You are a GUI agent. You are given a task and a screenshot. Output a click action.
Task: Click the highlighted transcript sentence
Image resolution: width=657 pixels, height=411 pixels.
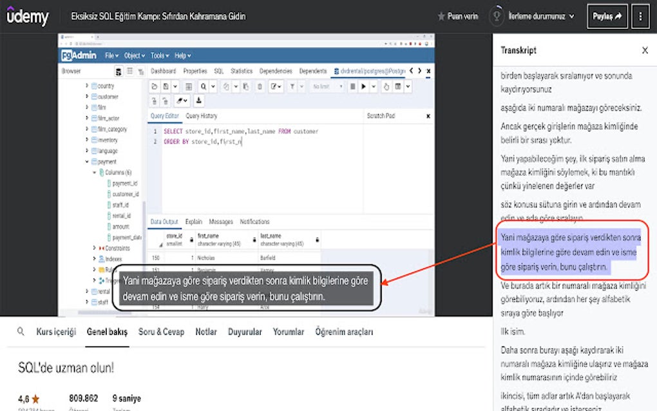tap(569, 252)
